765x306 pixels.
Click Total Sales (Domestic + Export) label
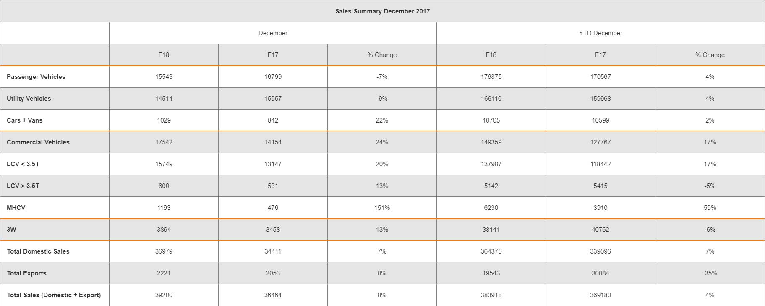(x=54, y=295)
